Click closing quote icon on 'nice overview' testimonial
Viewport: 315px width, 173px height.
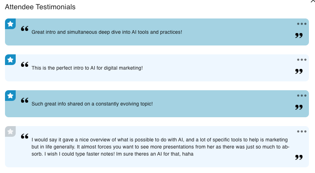point(299,157)
